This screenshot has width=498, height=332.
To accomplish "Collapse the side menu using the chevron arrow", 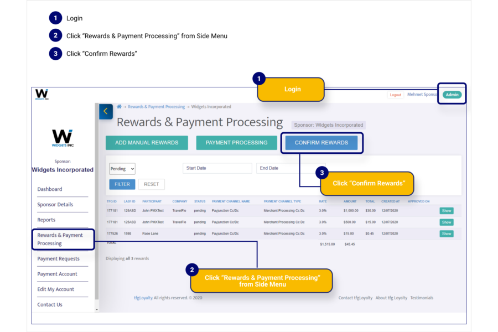I will tap(106, 111).
